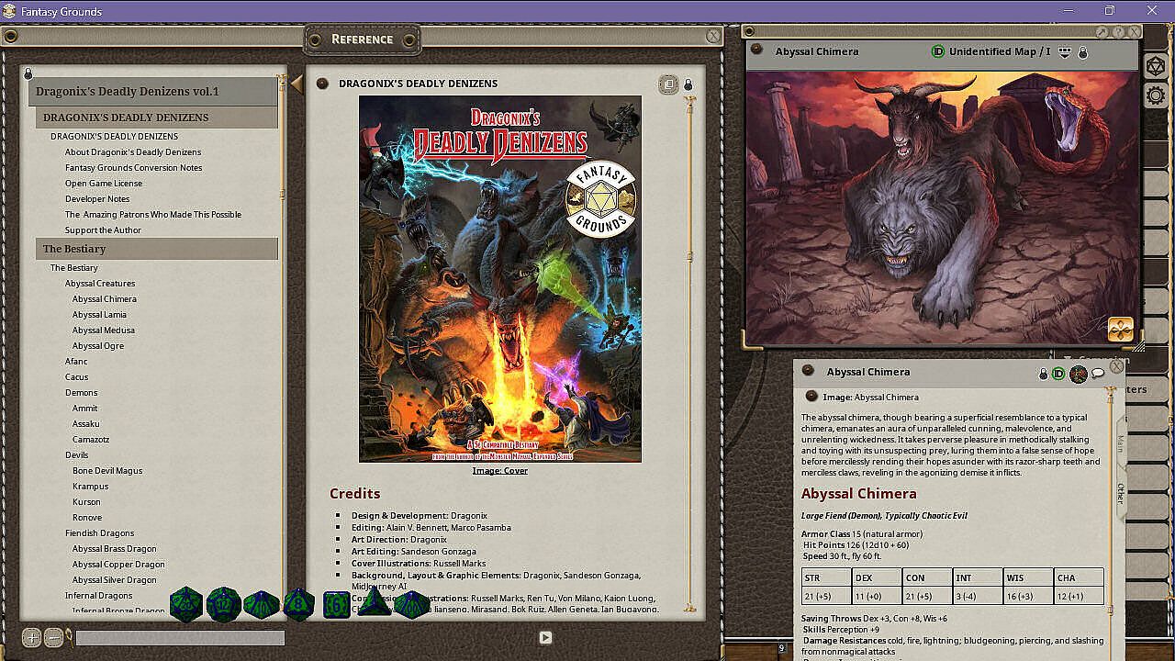
Task: Click the Fantasy Grounds title bar app icon
Action: 9,11
